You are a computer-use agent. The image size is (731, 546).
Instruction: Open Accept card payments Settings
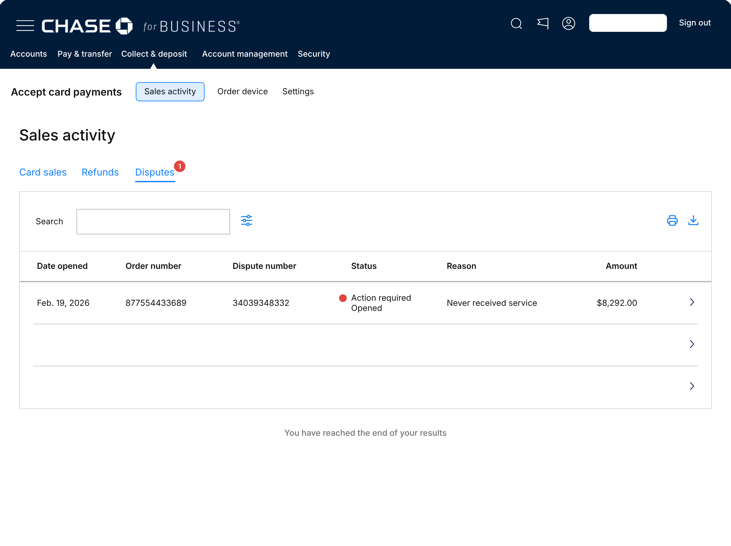click(x=298, y=91)
